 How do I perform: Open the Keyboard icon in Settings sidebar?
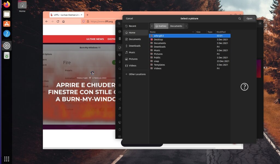pyautogui.click(x=120, y=137)
